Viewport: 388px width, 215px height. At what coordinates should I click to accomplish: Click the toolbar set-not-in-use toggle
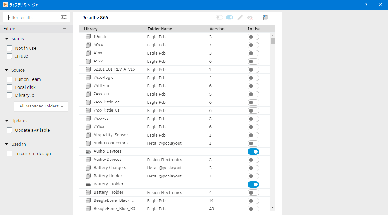click(x=219, y=18)
